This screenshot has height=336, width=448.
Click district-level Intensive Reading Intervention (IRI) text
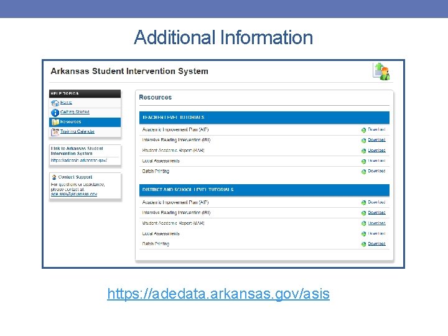coord(176,213)
